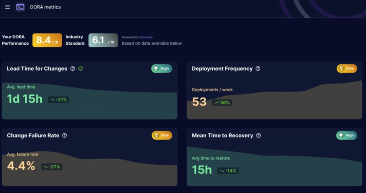This screenshot has height=193, width=366.
Task: Click the 'Avg time to restore' label
Action: tap(211, 158)
